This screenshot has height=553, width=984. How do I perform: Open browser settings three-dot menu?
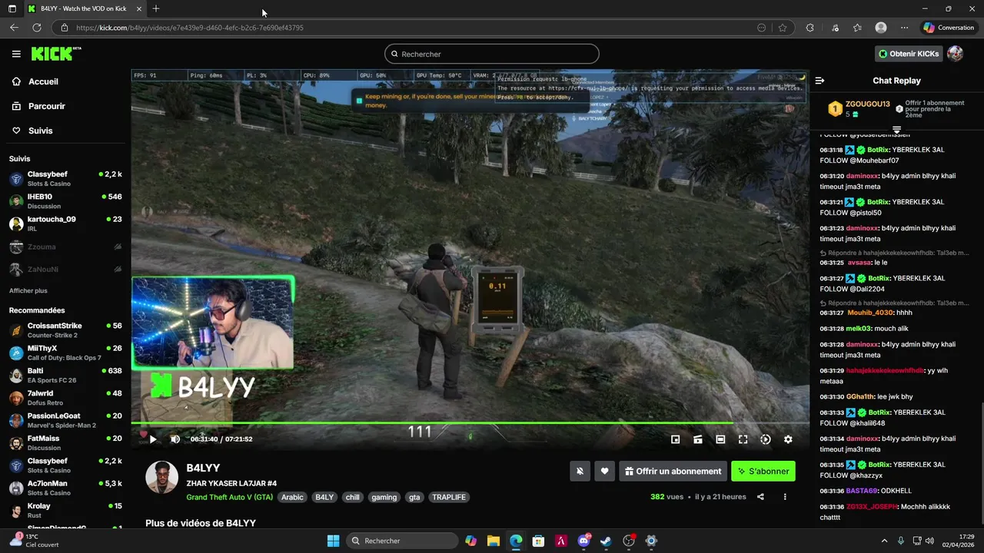904,28
